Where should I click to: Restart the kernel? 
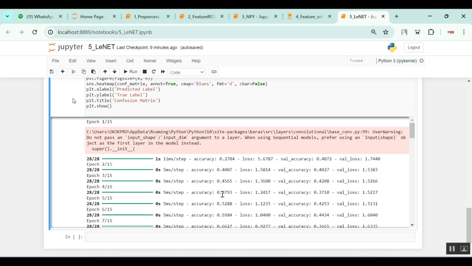coord(154,72)
